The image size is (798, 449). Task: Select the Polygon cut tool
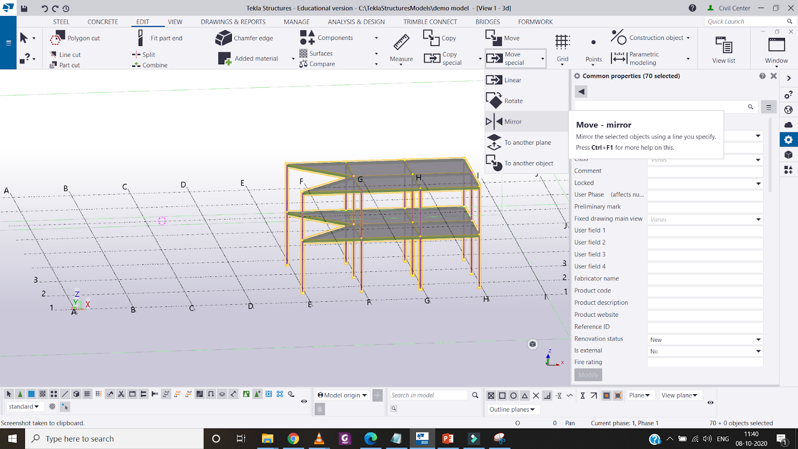[75, 38]
